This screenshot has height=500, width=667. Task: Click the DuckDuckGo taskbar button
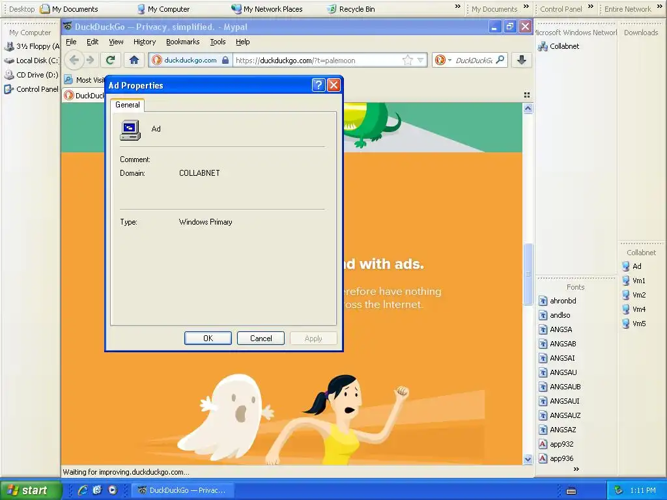182,490
